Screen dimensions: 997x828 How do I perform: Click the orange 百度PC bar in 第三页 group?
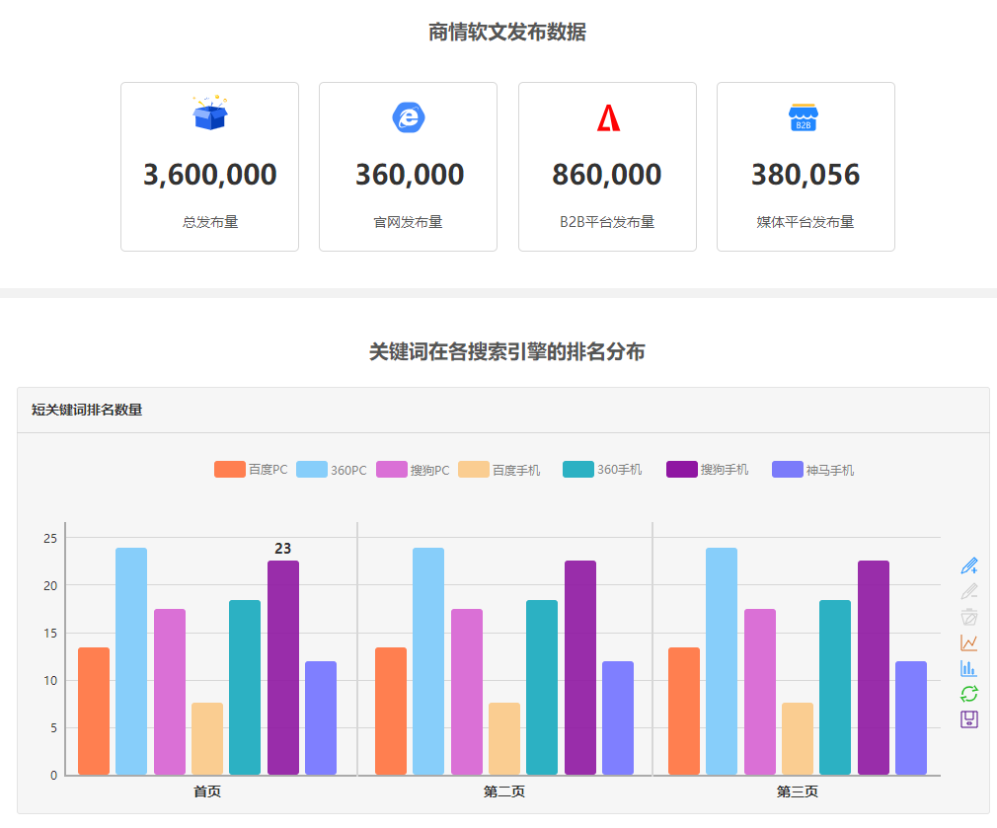point(684,712)
